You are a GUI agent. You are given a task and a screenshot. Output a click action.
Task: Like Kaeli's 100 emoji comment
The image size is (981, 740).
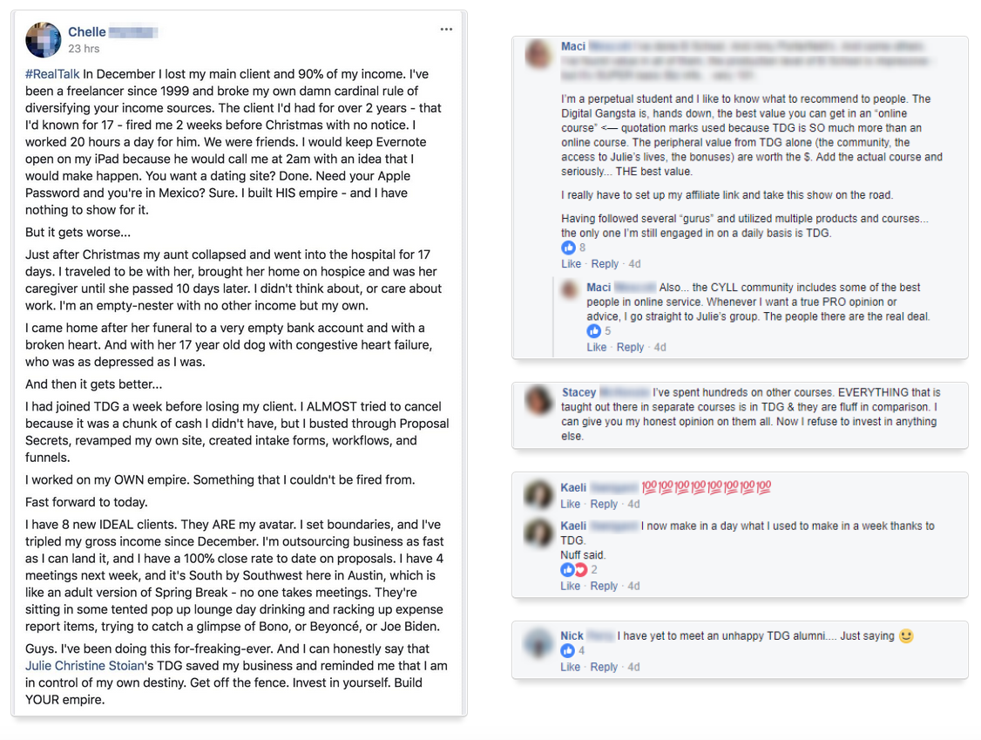pos(570,504)
